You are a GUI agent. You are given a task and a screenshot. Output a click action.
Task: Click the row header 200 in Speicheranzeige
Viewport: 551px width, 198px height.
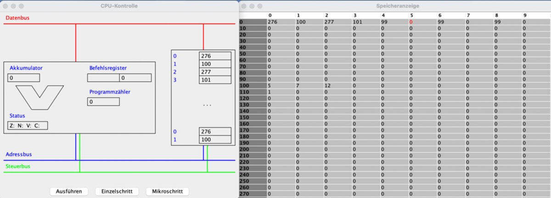[253, 149]
